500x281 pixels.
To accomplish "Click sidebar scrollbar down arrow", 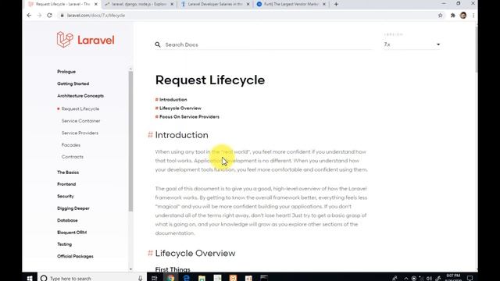I will 130,269.
